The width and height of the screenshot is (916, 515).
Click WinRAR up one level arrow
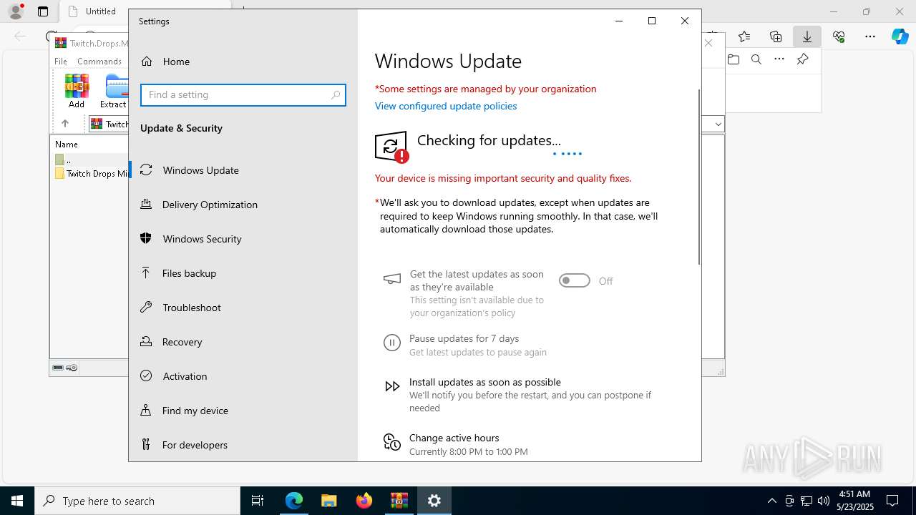point(65,124)
